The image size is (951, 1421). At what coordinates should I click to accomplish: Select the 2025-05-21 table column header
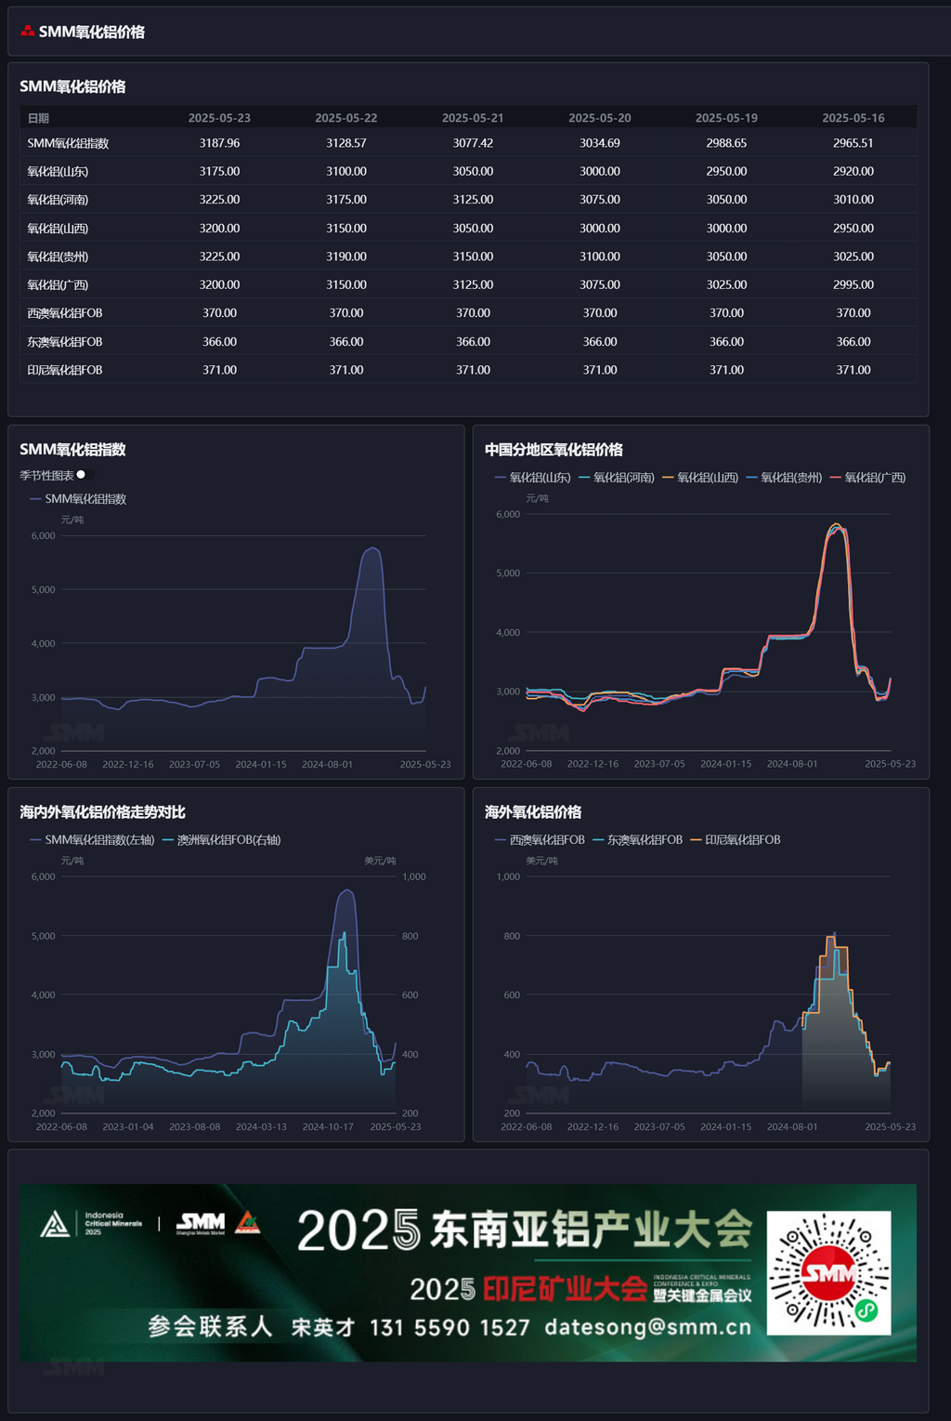(x=473, y=118)
